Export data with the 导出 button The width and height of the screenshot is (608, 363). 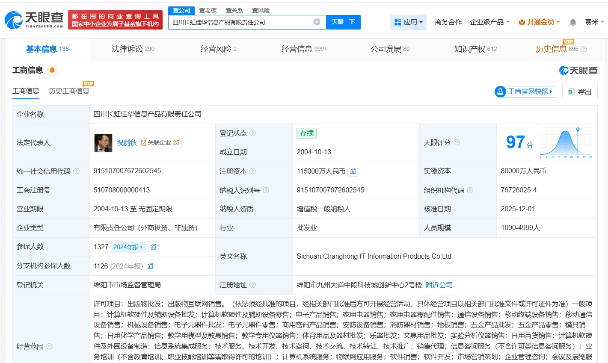coord(580,91)
